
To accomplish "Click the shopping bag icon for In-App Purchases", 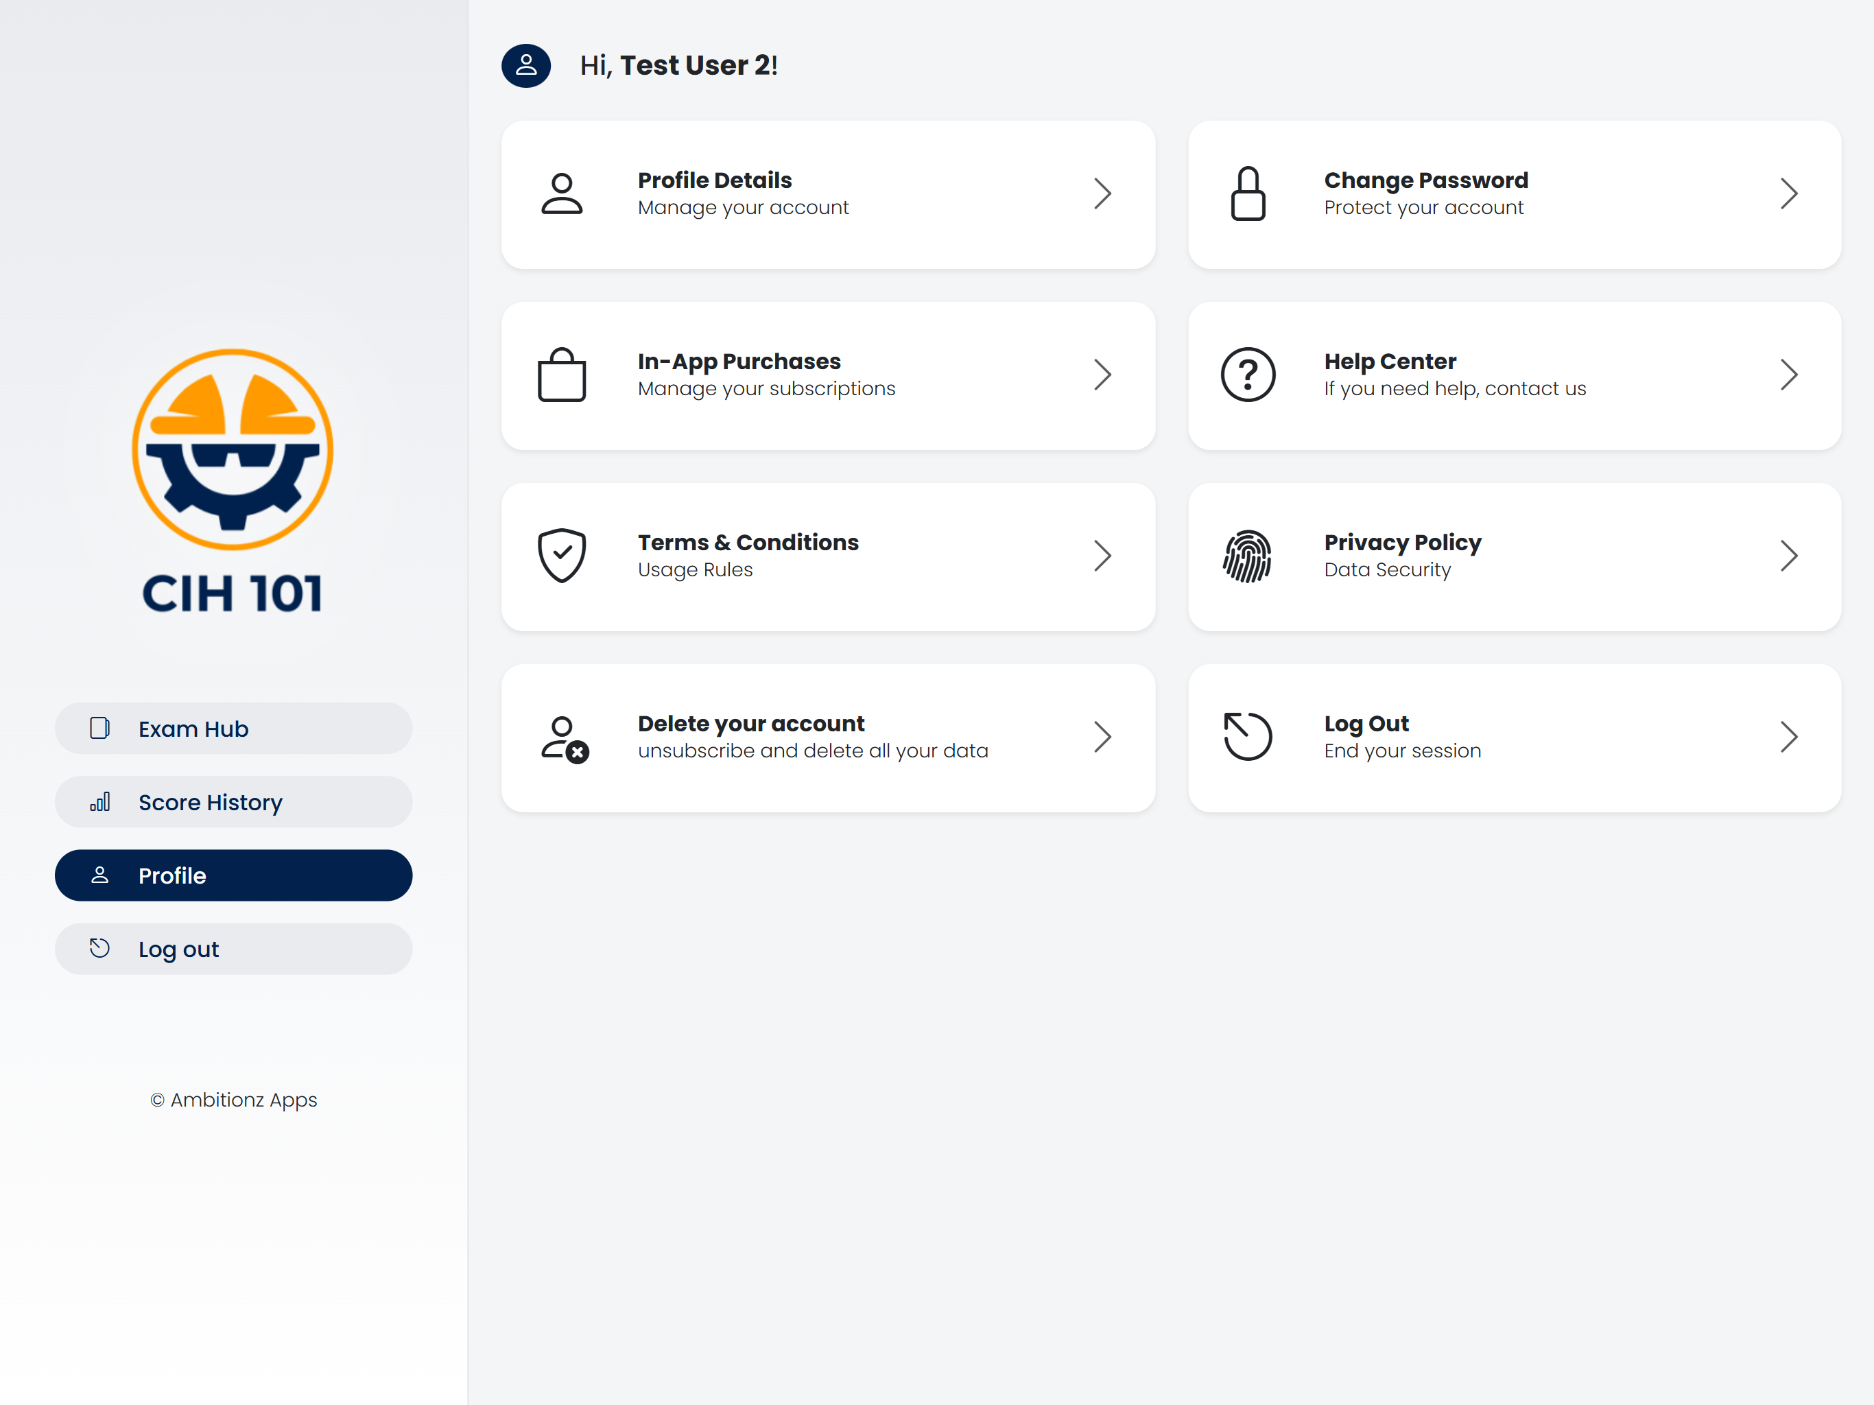I will point(562,375).
